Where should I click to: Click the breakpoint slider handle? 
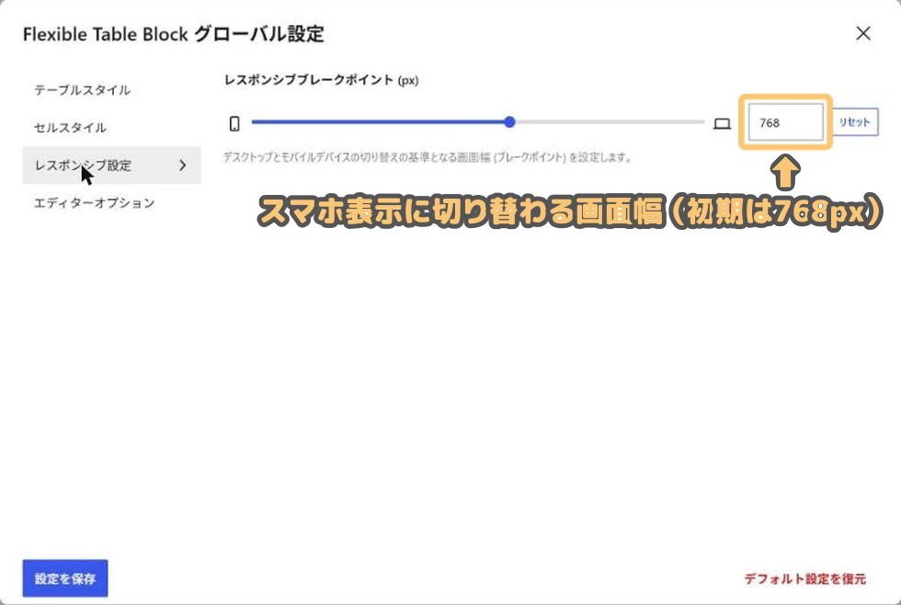509,121
